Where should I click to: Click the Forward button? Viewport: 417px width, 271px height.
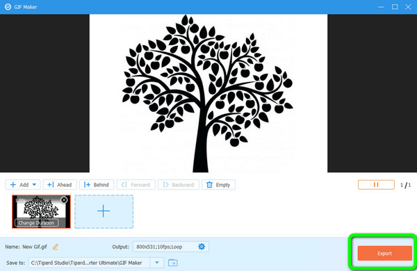(x=136, y=185)
